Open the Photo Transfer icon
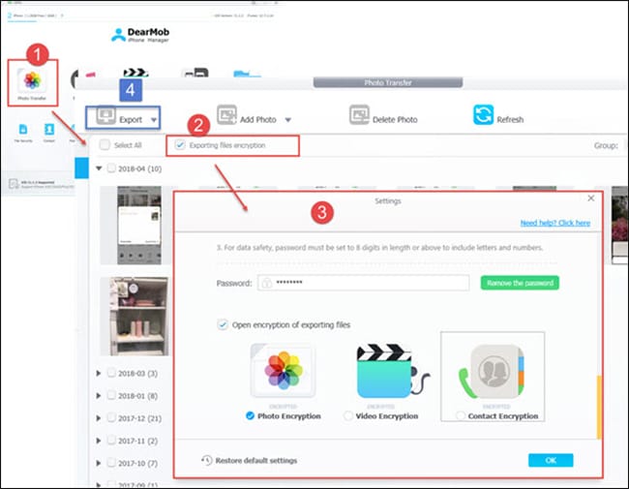 click(x=32, y=80)
